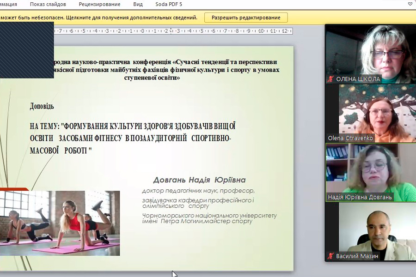Expand the ribbon using top-right chevron

410,4
